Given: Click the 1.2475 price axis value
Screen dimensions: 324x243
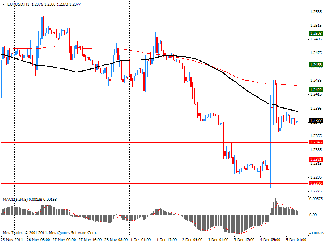Looking at the screenshot, I should click(316, 53).
